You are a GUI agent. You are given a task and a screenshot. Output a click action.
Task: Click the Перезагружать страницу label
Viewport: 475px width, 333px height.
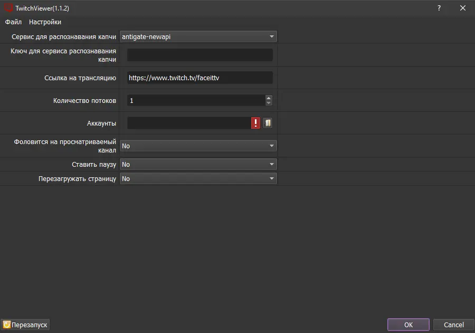click(x=77, y=179)
